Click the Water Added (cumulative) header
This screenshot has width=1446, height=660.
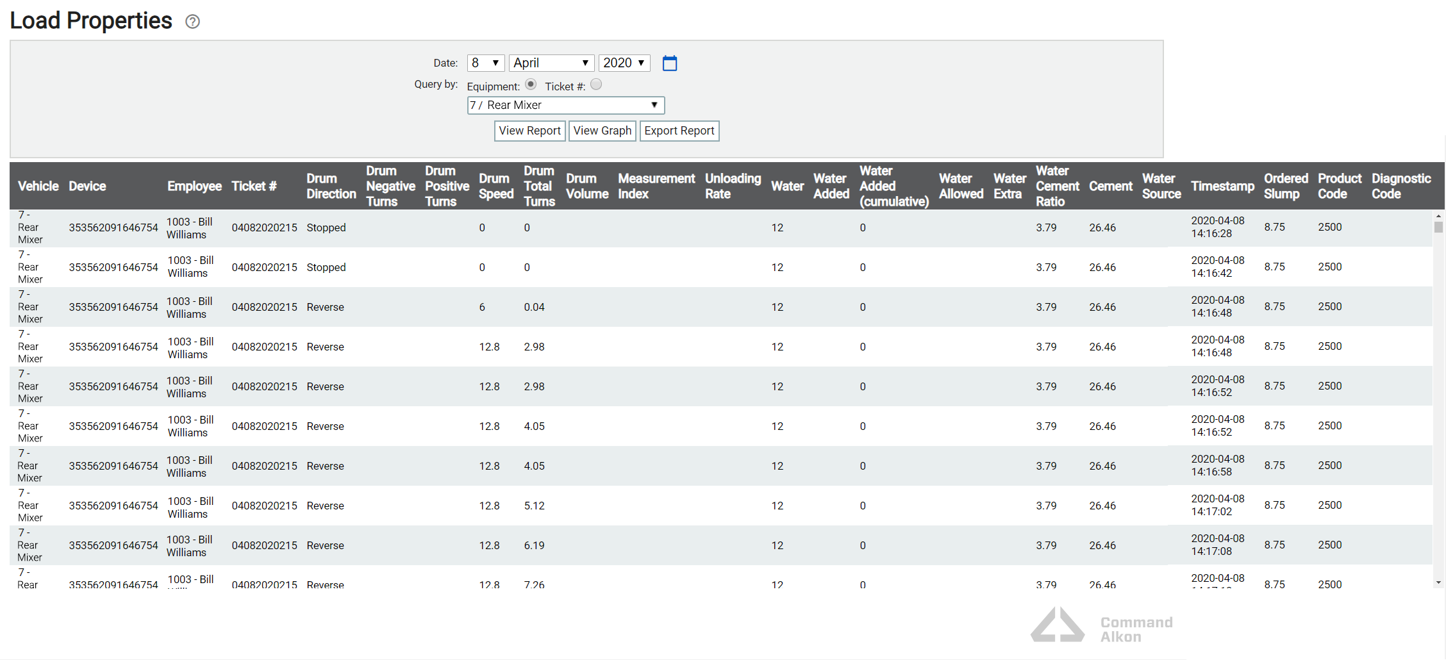point(894,186)
